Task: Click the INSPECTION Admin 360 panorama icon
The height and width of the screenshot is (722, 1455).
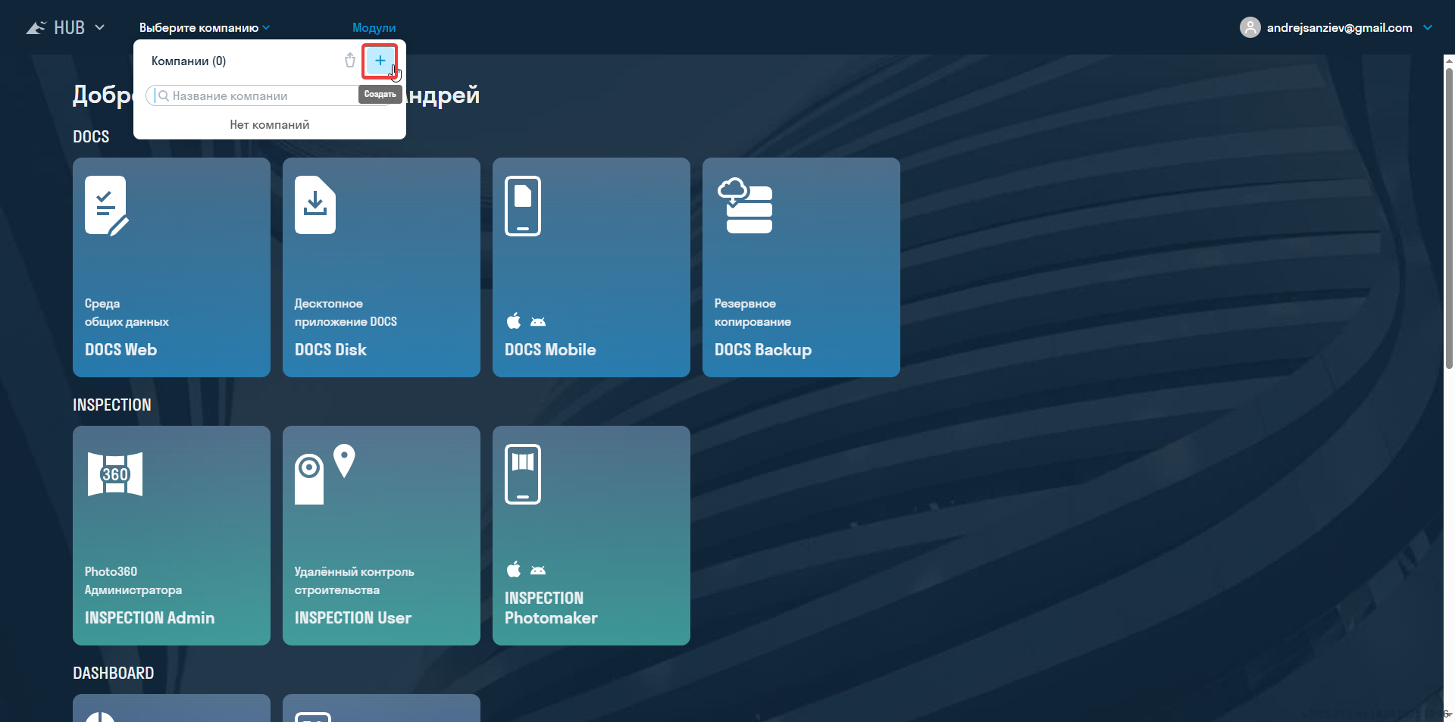Action: coord(115,474)
